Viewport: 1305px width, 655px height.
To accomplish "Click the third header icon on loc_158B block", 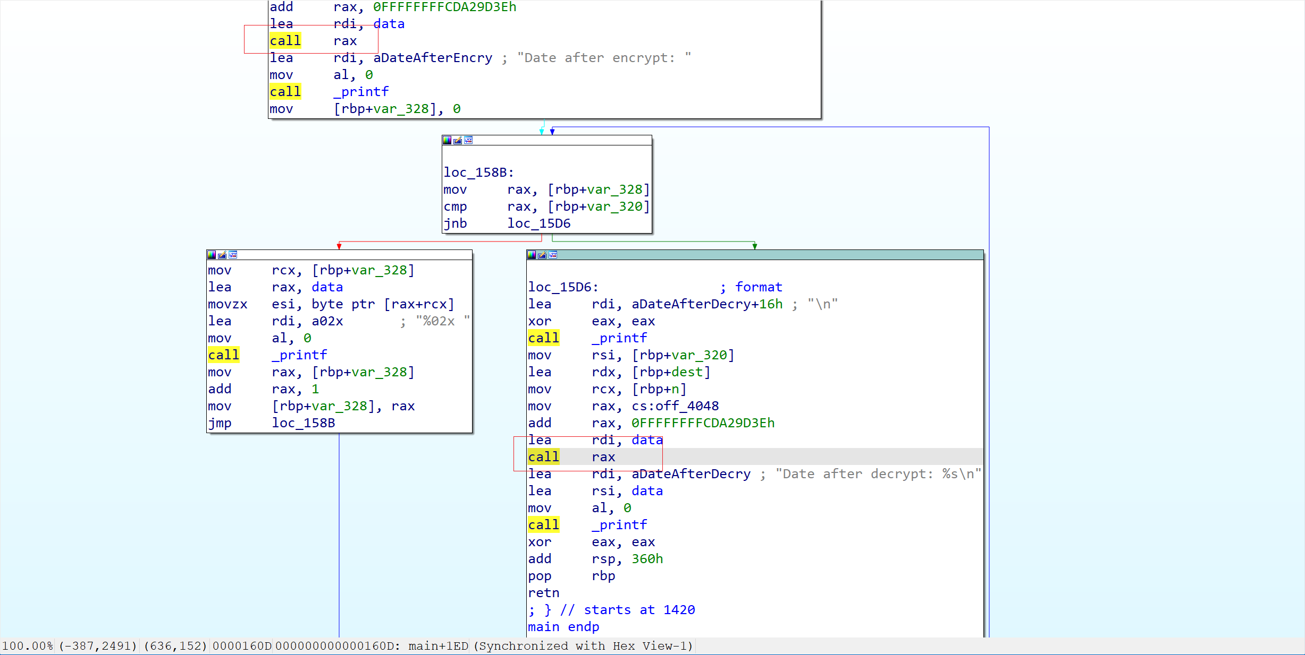I will [468, 140].
